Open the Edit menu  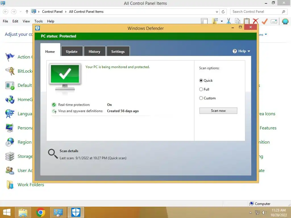pyautogui.click(x=15, y=21)
